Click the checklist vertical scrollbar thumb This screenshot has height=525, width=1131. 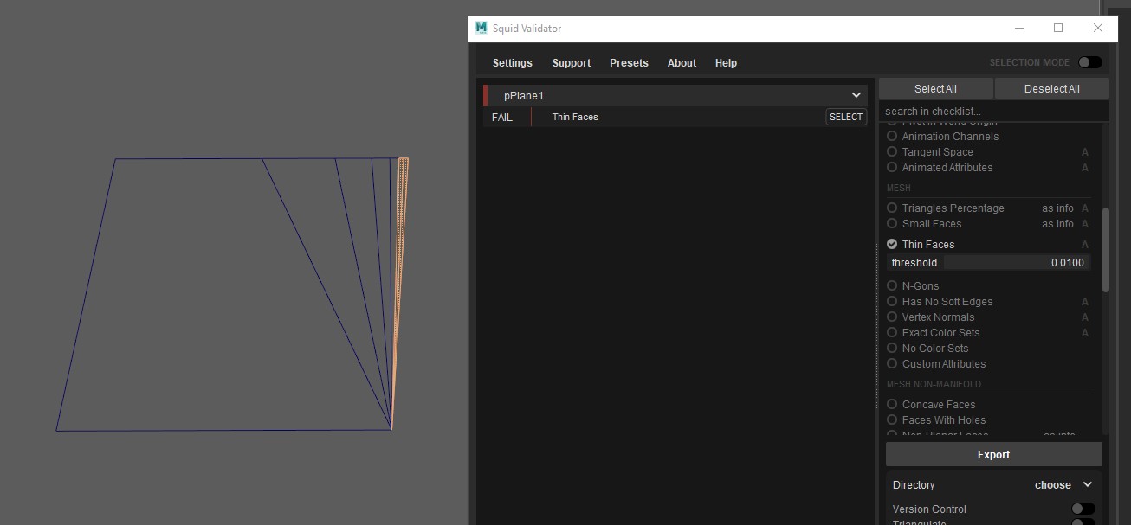1105,249
